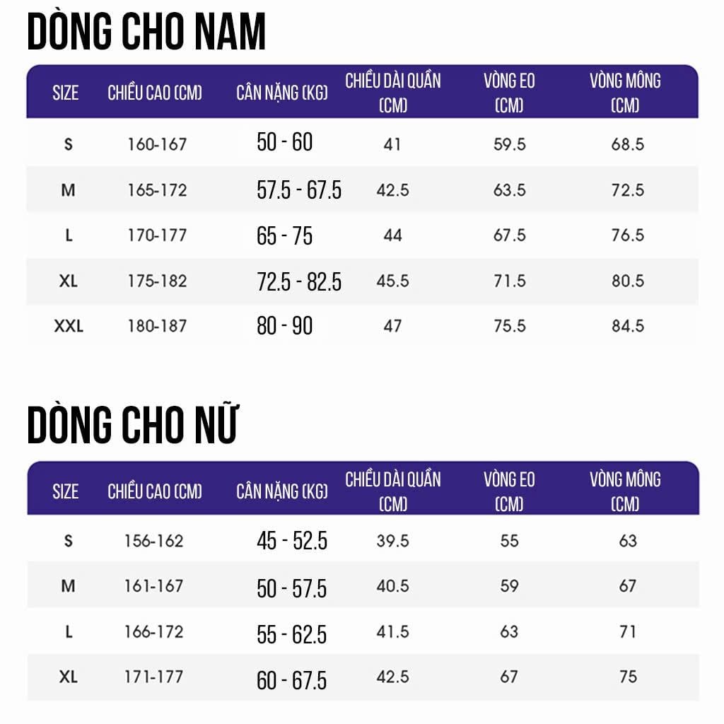
Task: Click the hip value 84.5
Action: coord(628,326)
